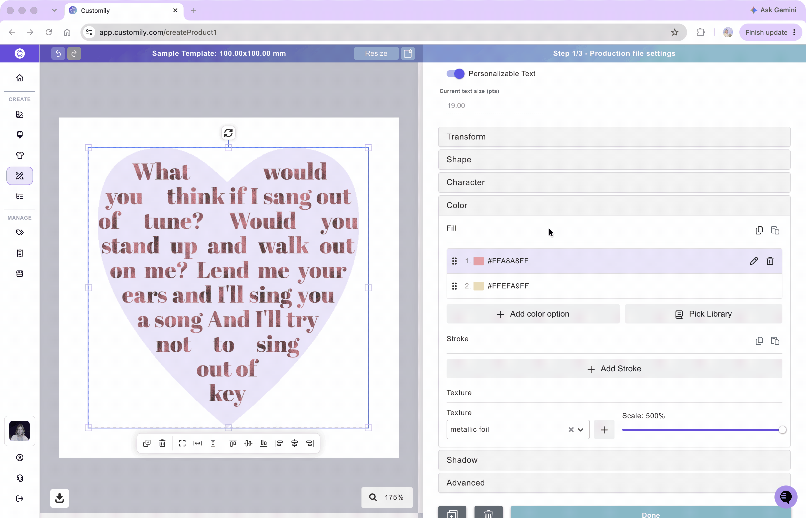The image size is (806, 518).
Task: Open the tags icon under Manage
Action: click(x=20, y=232)
